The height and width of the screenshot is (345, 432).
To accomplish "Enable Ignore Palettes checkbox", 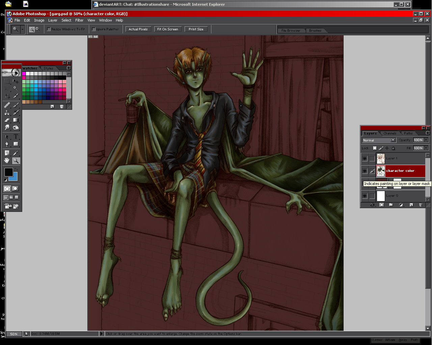I will 94,29.
